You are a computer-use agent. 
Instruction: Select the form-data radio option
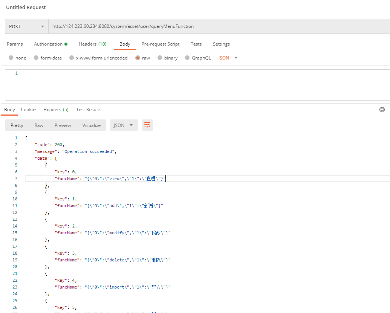tap(36, 58)
